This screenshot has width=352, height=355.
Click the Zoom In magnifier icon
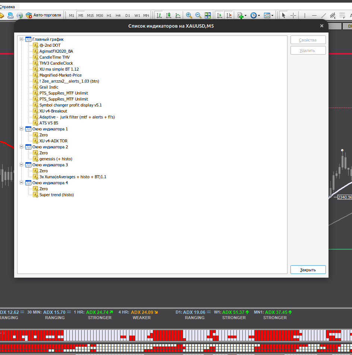click(x=189, y=15)
